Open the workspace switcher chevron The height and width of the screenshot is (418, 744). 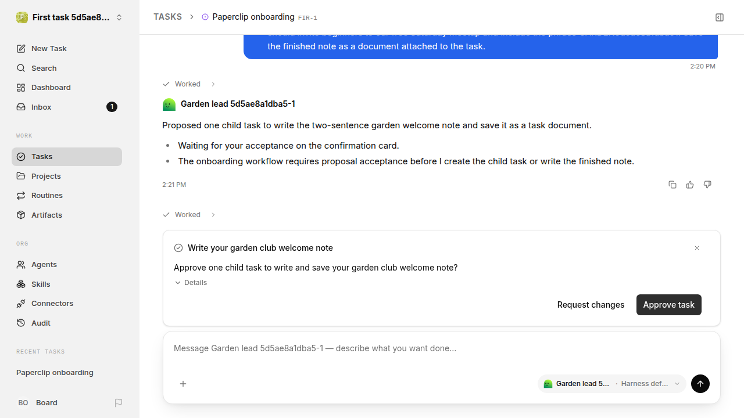point(119,17)
